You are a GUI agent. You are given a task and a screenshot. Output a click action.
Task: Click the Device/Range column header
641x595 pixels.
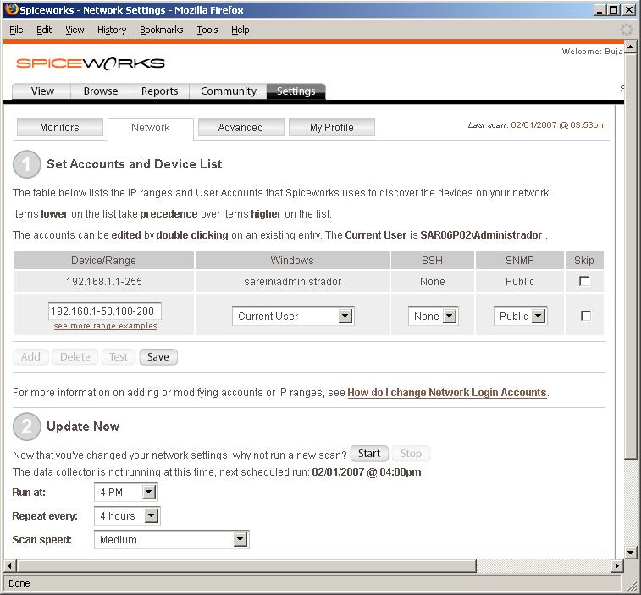pyautogui.click(x=104, y=261)
